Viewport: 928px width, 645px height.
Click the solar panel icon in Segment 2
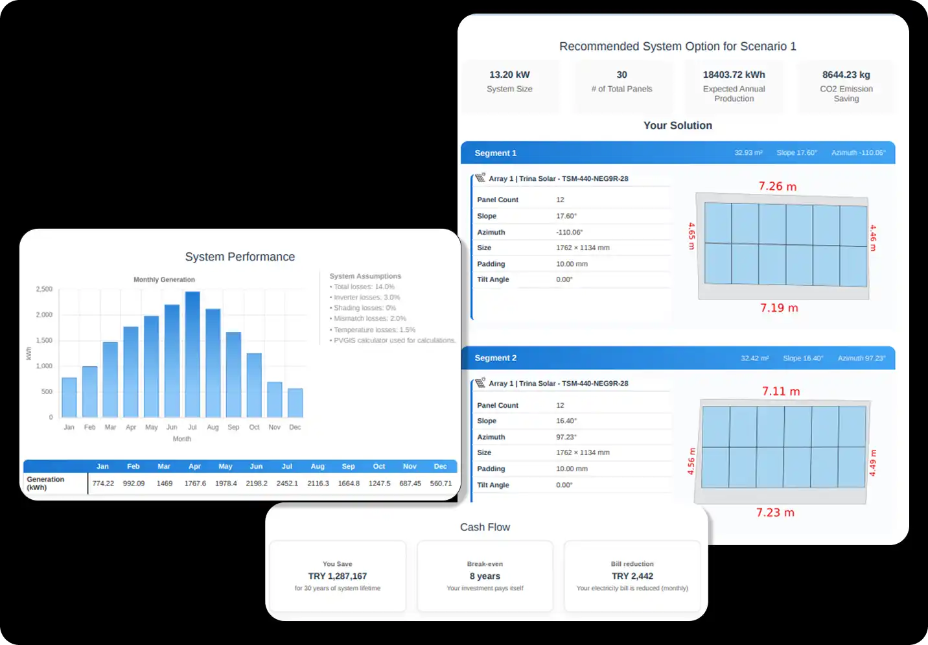pos(480,382)
